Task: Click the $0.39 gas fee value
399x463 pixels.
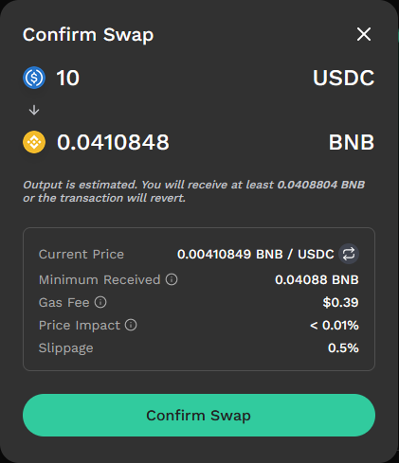Action: tap(340, 302)
